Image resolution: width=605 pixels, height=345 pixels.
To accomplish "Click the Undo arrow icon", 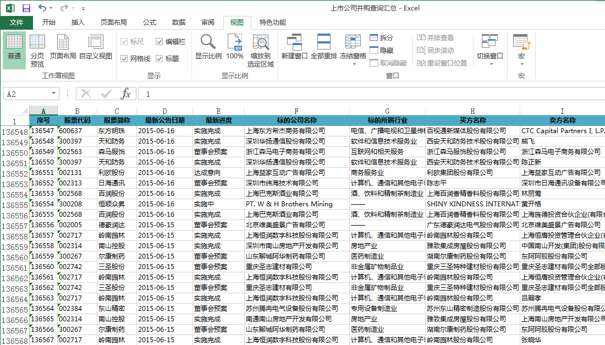I will (42, 8).
